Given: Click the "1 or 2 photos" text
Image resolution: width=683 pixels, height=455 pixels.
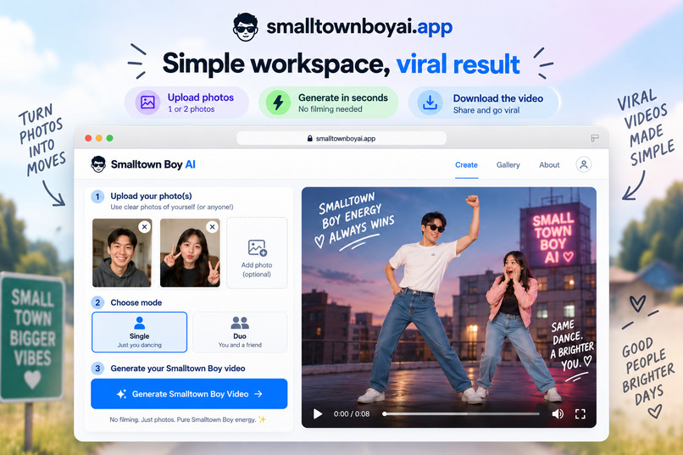Looking at the screenshot, I should (192, 108).
